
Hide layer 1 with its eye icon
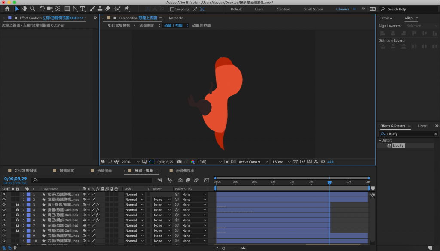click(x=4, y=194)
